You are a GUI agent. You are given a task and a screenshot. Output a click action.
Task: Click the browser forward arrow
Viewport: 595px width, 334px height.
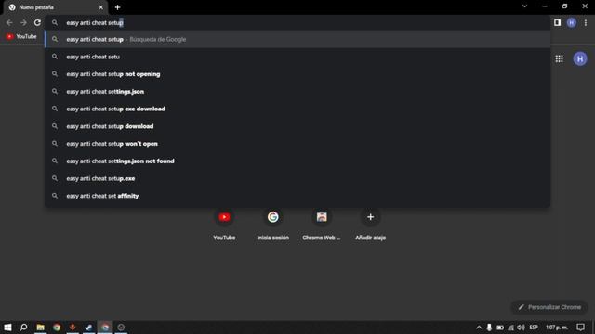23,22
